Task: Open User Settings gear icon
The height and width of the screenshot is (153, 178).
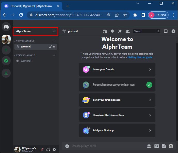Action: [54, 150]
